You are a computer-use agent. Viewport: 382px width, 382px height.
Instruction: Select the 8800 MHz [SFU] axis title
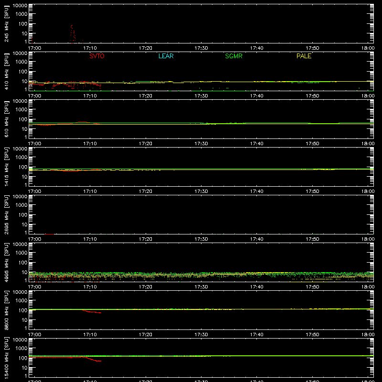[6, 310]
